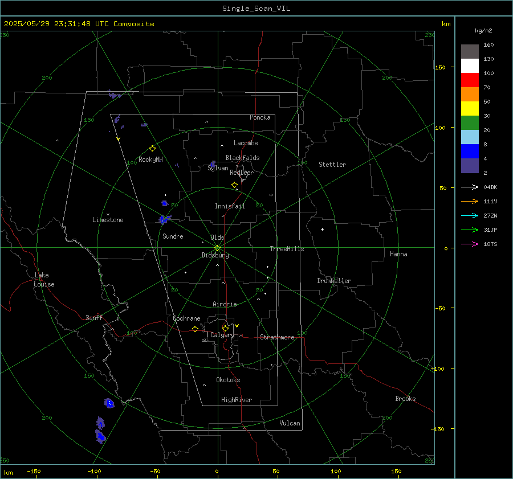The height and width of the screenshot is (479, 513).
Task: Click the yellow radar center diamond at Olds
Action: (x=217, y=248)
